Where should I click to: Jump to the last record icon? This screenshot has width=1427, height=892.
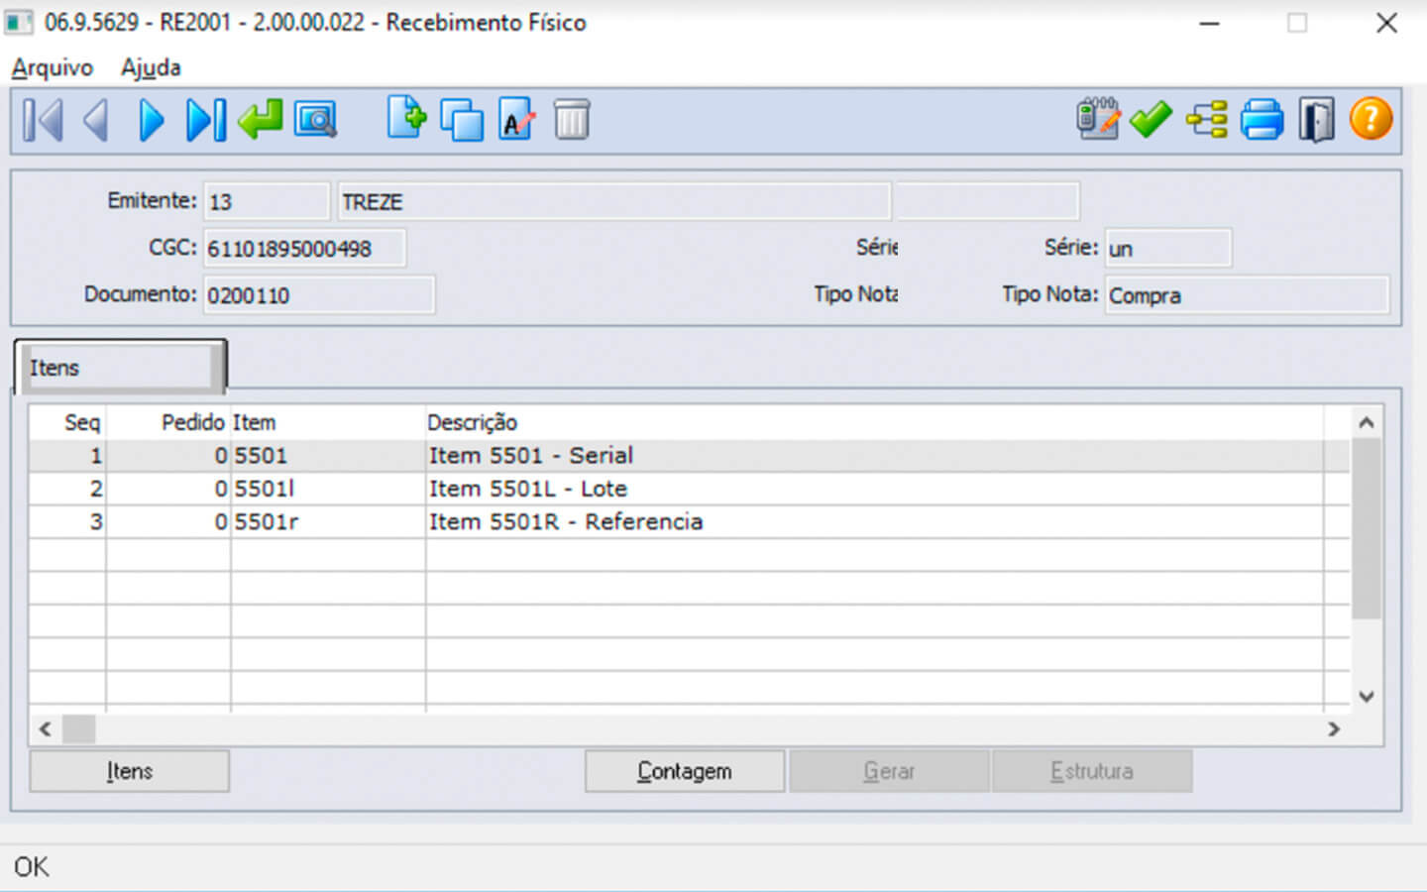(x=206, y=121)
